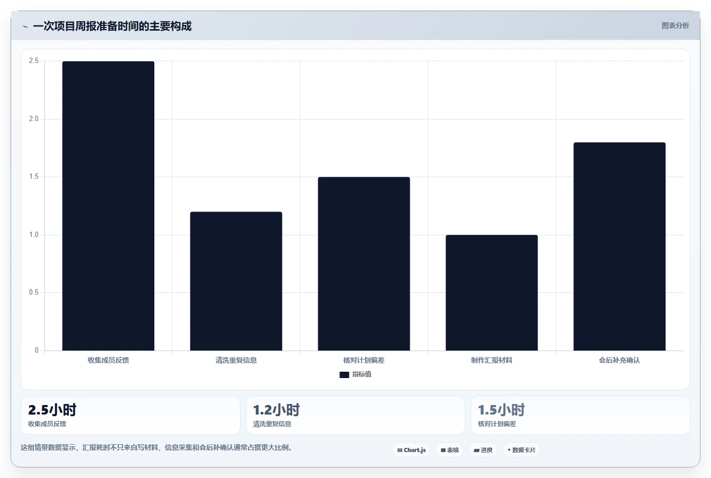Click the y-axis value 1.5
The image size is (711, 478).
34,177
